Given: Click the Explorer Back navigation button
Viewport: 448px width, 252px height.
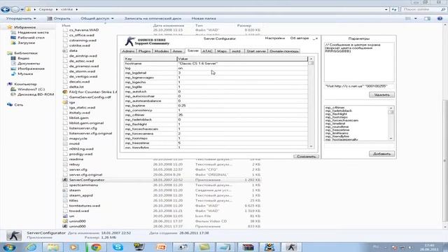Looking at the screenshot, I should (x=5, y=9).
